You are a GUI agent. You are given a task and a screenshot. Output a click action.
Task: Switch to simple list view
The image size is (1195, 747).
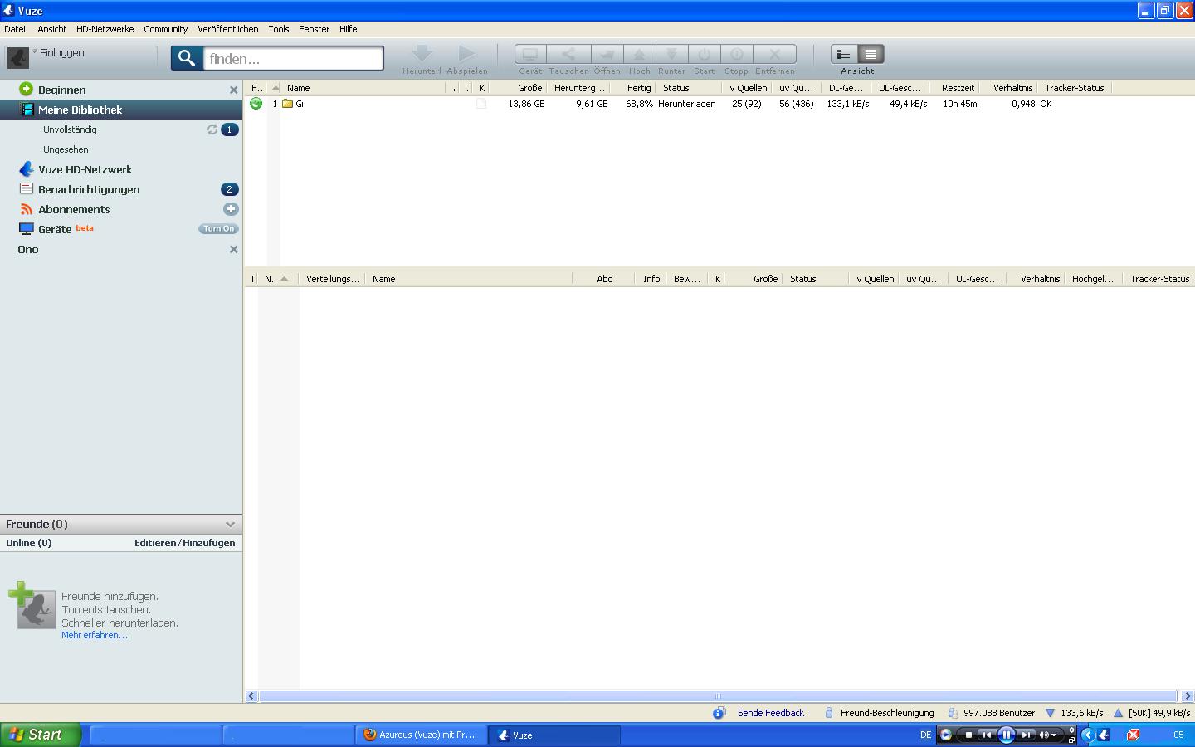[x=844, y=54]
